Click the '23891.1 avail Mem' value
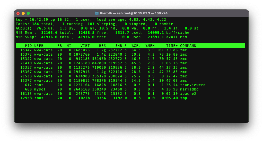Image resolution: width=263 pixels, height=142 pixels. pyautogui.click(x=167, y=37)
